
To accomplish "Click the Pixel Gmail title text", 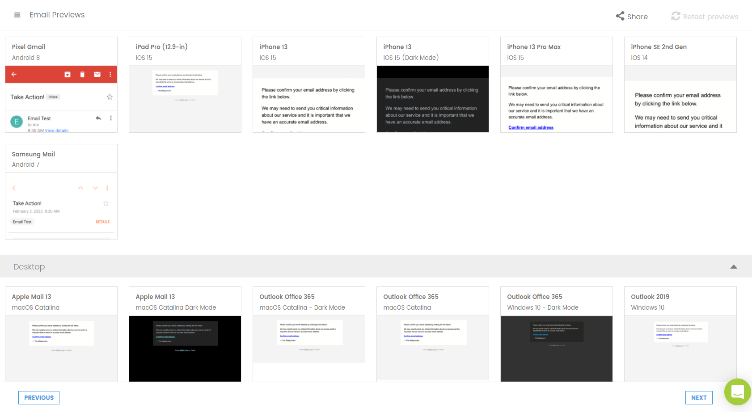I will click(29, 47).
